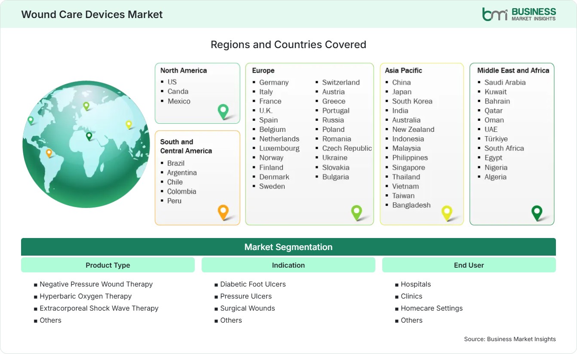Click the North America heading
This screenshot has width=577, height=354.
pos(184,70)
